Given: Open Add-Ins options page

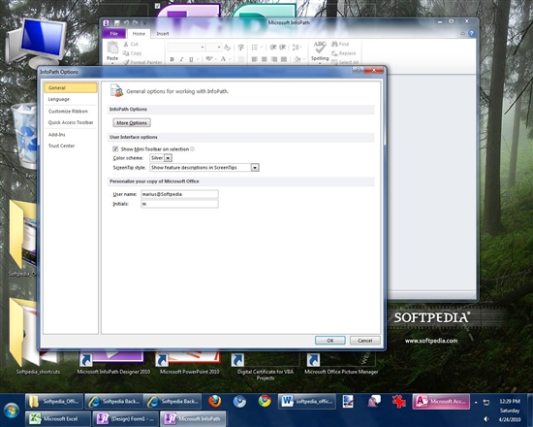Looking at the screenshot, I should (x=71, y=135).
